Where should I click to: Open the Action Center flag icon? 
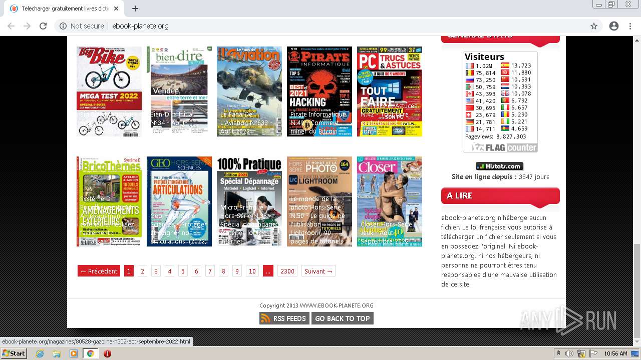[593, 353]
